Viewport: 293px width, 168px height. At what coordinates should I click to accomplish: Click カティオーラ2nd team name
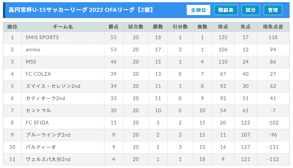46,98
